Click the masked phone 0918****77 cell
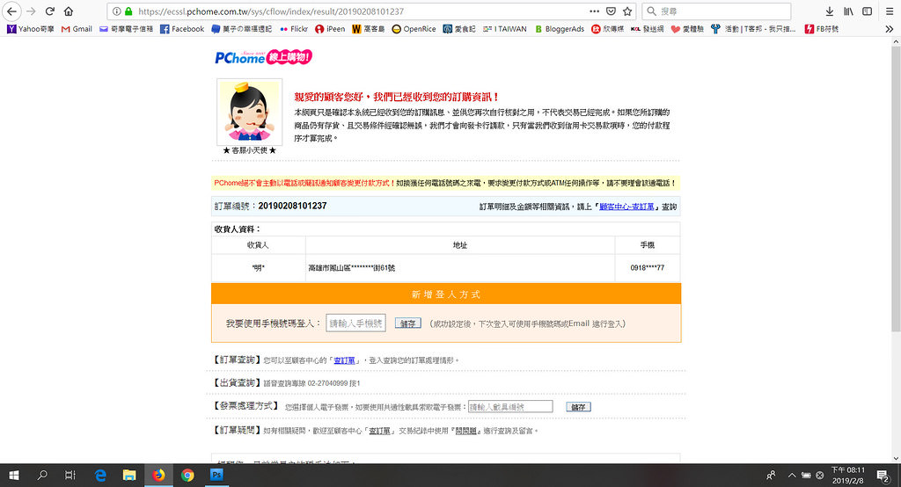This screenshot has height=487, width=901. tap(647, 267)
